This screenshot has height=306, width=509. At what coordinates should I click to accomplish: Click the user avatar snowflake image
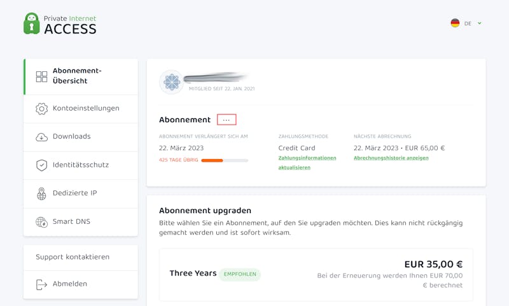[x=172, y=82]
